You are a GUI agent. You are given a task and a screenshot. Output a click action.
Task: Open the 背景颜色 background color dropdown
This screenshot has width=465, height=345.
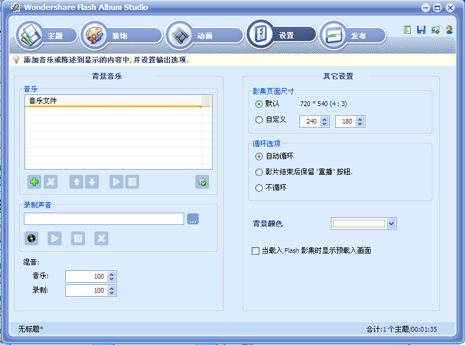(392, 224)
